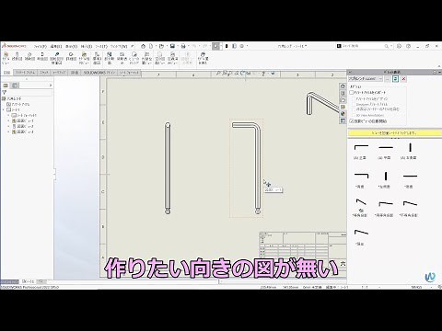Image resolution: width=442 pixels, height=331 pixels.
Task: Open SOLIDWORKS Resources home task pane tab
Action: pyautogui.click(x=343, y=86)
